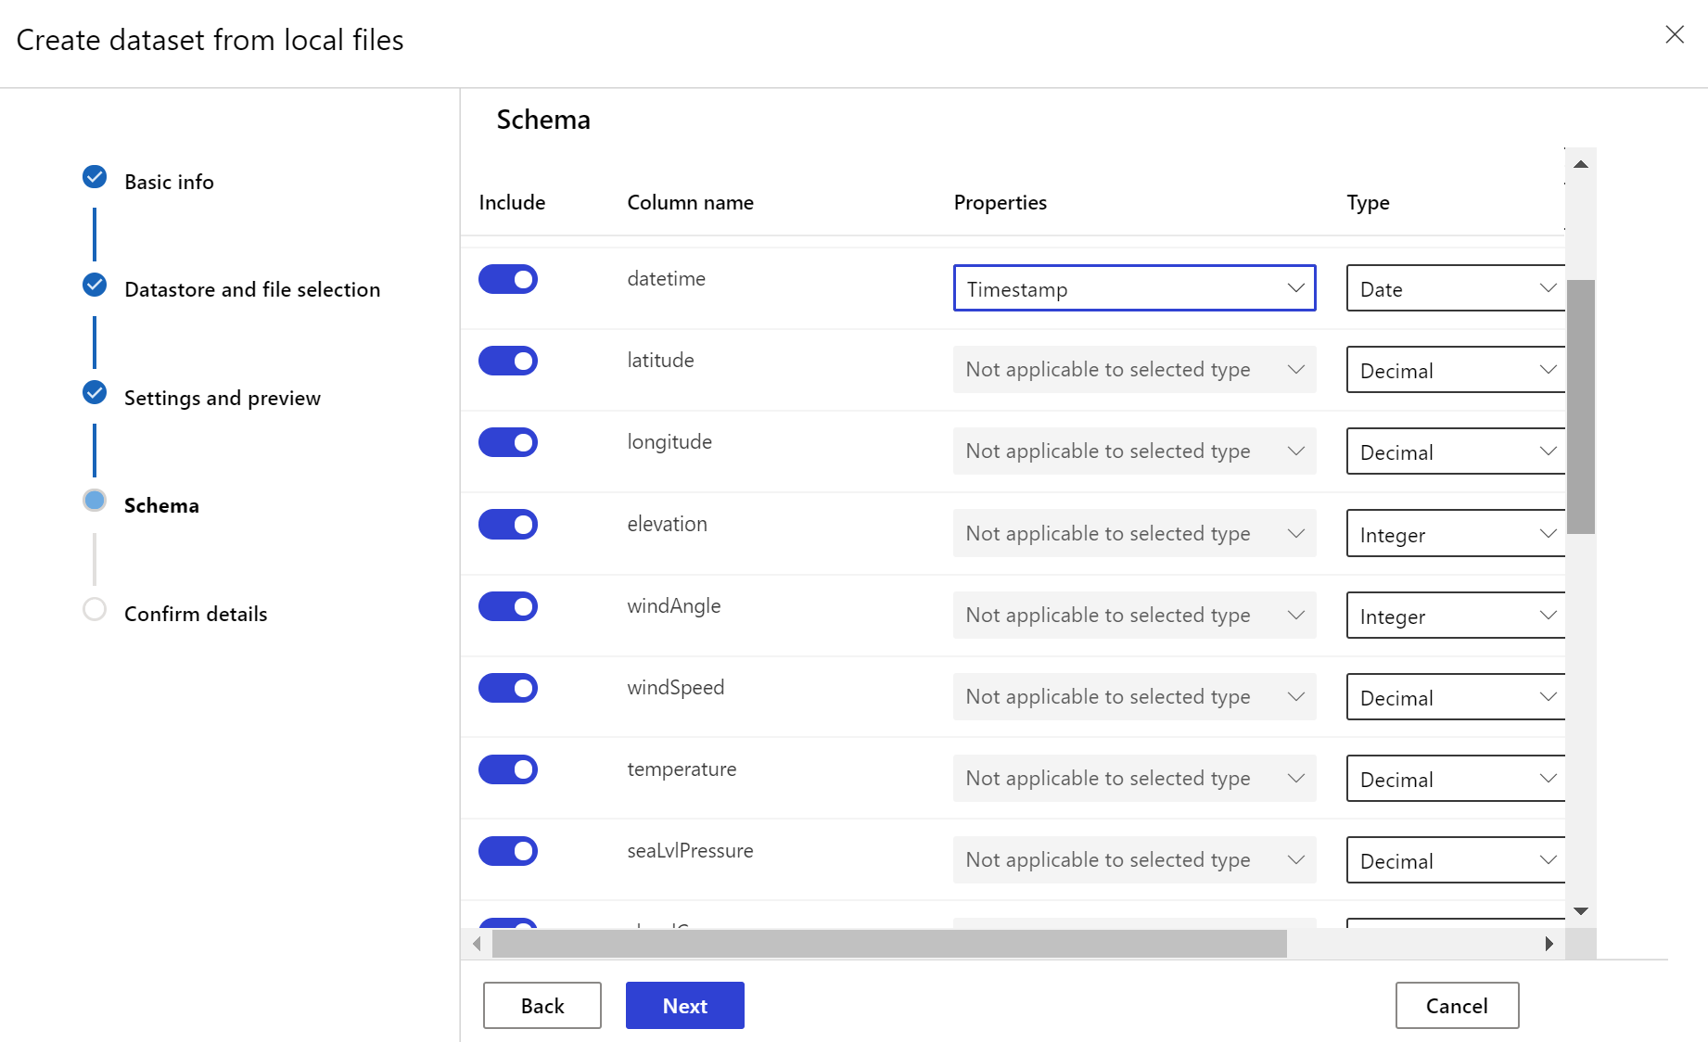Toggle off the datetime column include switch
The width and height of the screenshot is (1708, 1042).
[508, 279]
